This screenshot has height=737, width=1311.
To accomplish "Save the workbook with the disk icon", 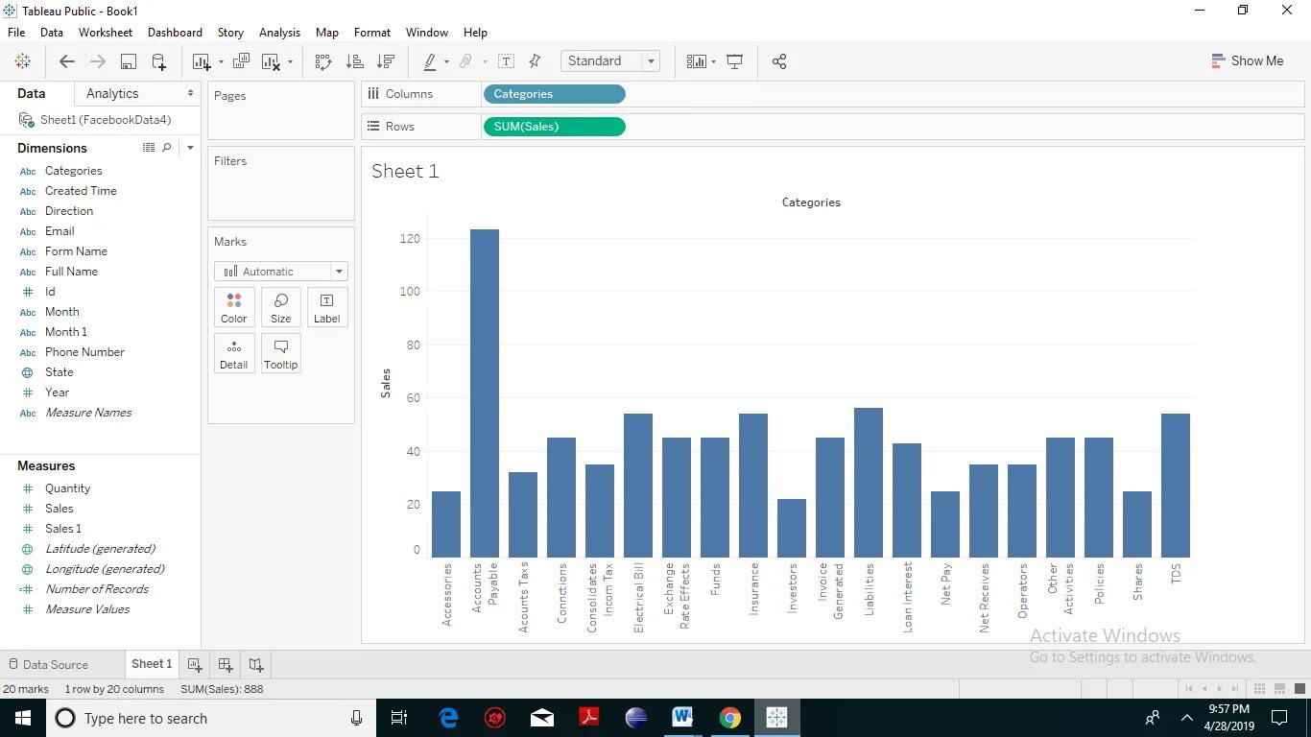I will [128, 61].
